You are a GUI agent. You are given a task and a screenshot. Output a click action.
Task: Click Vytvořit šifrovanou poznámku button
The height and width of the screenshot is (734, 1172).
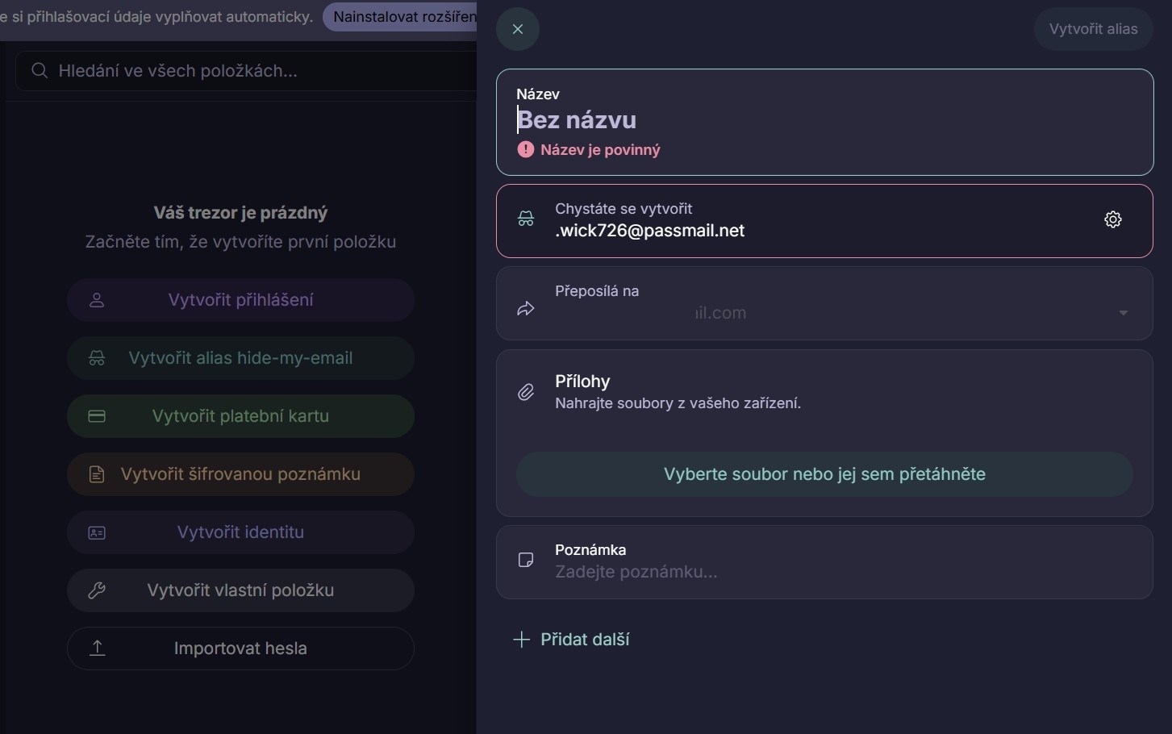[x=240, y=474]
